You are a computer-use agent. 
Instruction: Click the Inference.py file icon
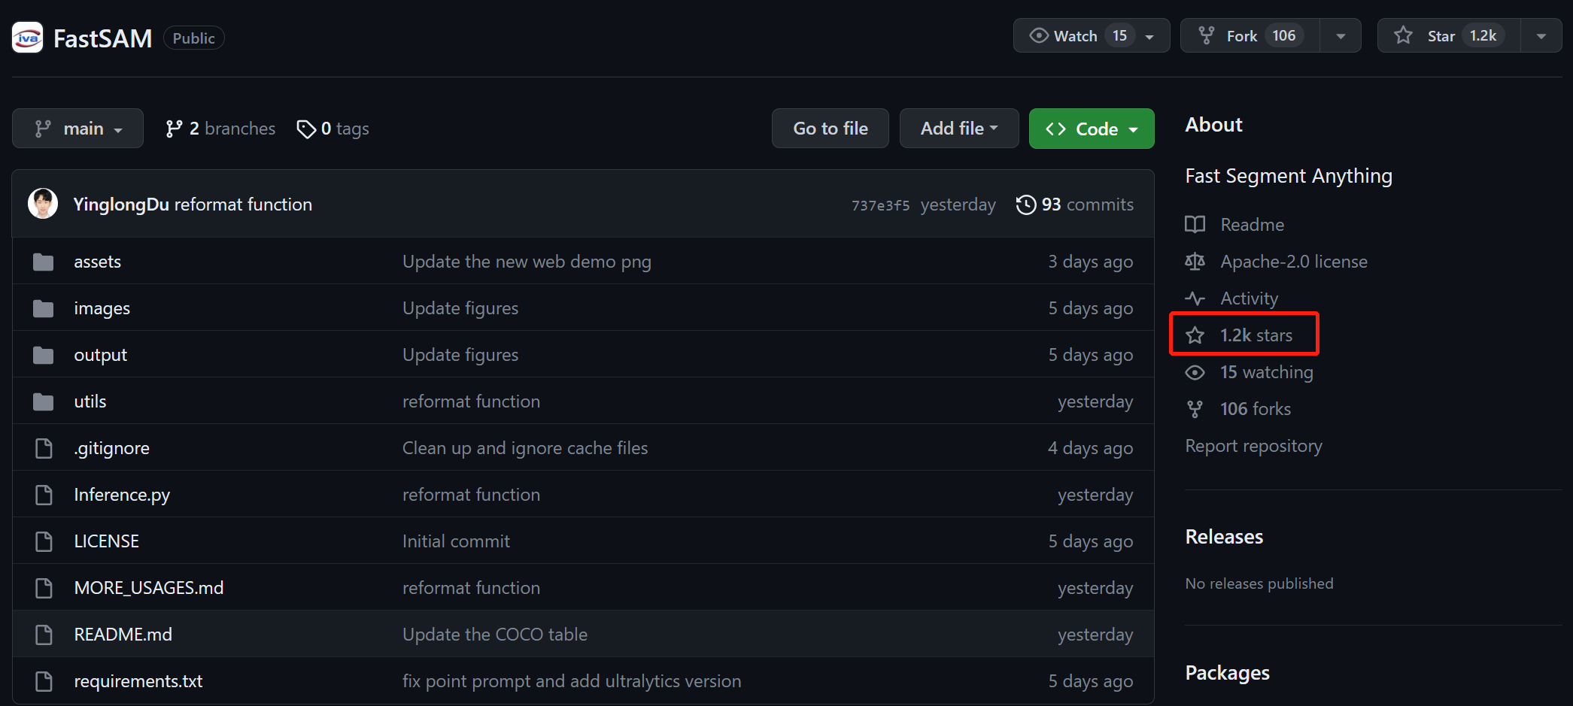44,495
